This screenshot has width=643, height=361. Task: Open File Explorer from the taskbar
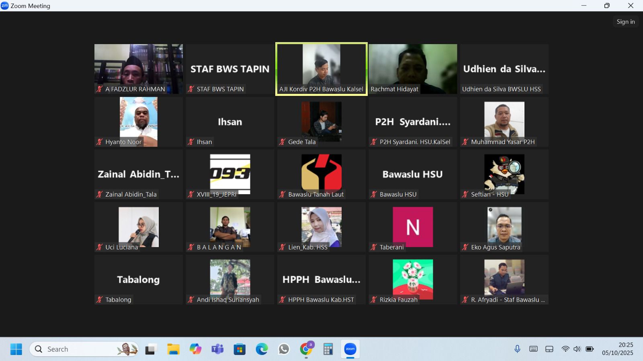(x=173, y=349)
